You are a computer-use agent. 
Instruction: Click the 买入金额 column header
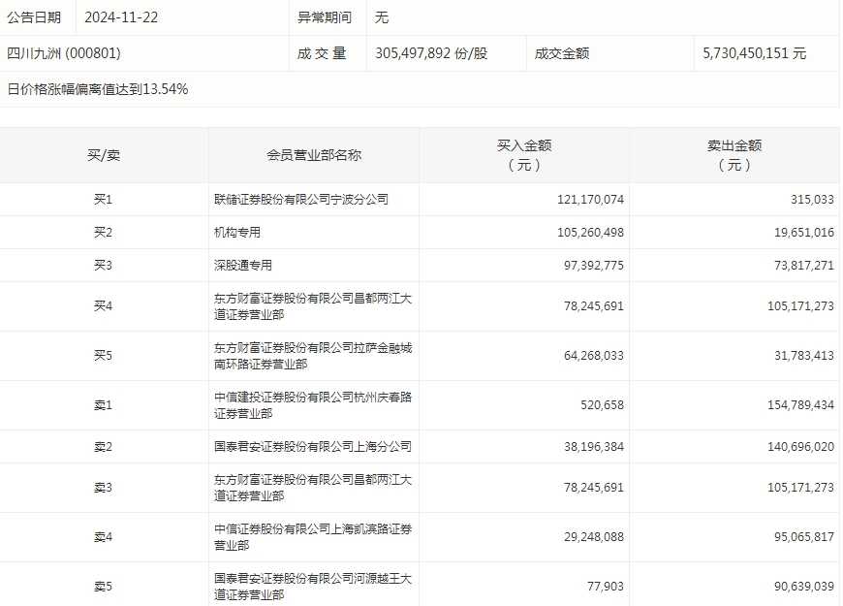tap(524, 155)
